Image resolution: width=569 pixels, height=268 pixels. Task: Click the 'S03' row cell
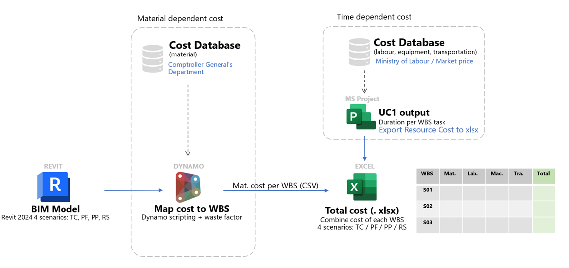tap(428, 225)
